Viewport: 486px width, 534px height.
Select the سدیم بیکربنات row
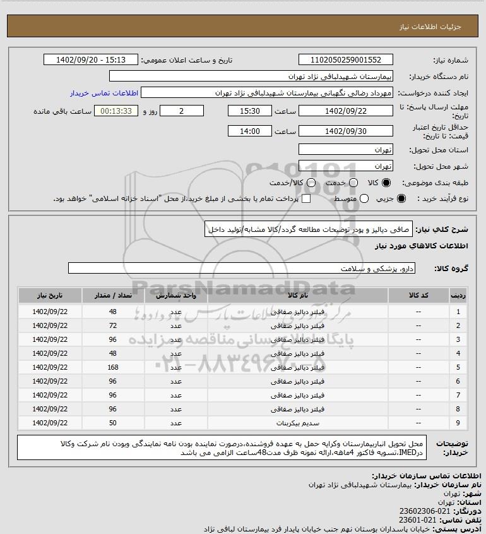(x=243, y=423)
